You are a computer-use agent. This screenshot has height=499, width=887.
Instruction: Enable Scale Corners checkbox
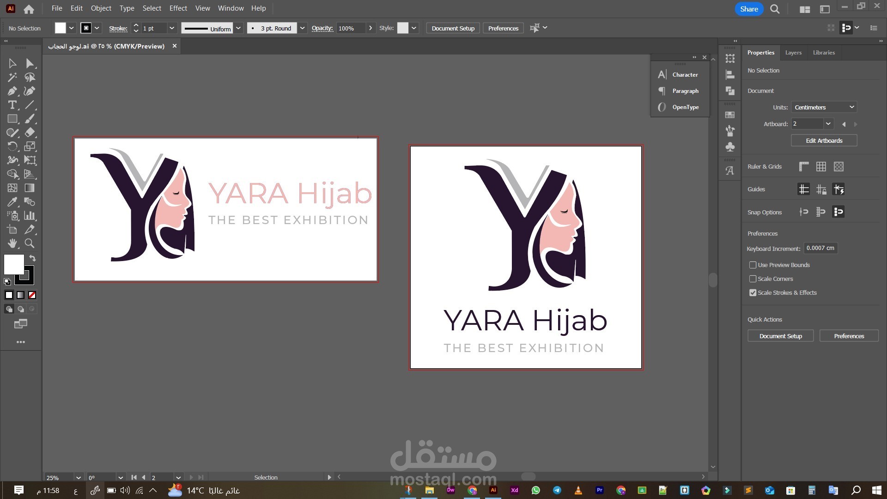753,279
